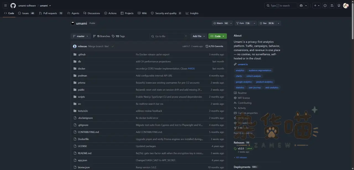Open the .dockerignore file
Image resolution: width=354 pixels, height=170 pixels.
coord(85,118)
